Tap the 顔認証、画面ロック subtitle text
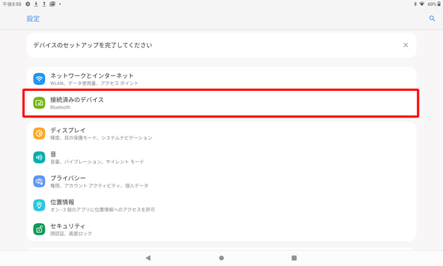The height and width of the screenshot is (266, 443). (71, 233)
